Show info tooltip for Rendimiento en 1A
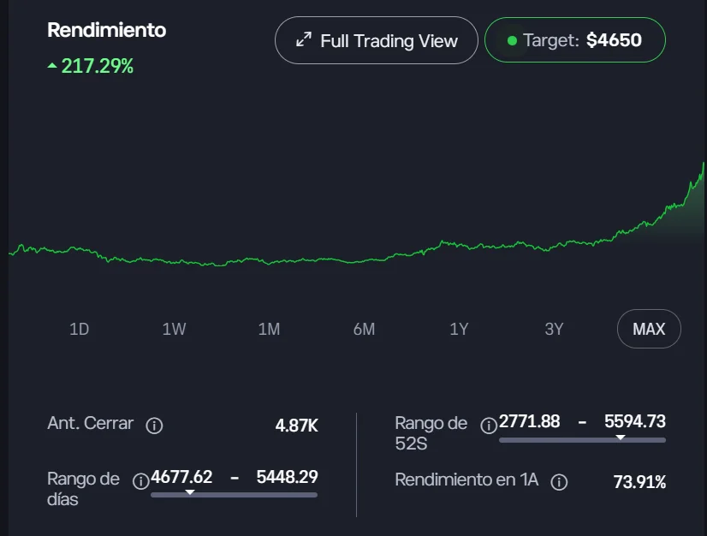Screen dimensions: 707x536 559,482
